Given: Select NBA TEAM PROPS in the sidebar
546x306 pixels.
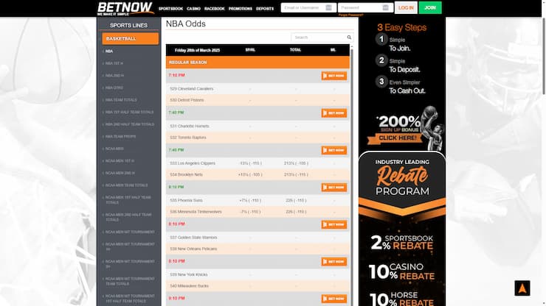Looking at the screenshot, I should [120, 137].
